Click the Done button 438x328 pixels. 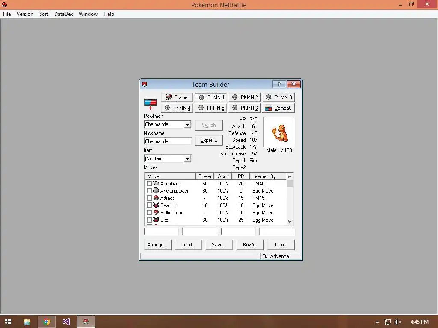(x=281, y=245)
